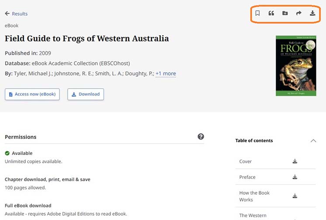Go back to Results

pos(16,14)
